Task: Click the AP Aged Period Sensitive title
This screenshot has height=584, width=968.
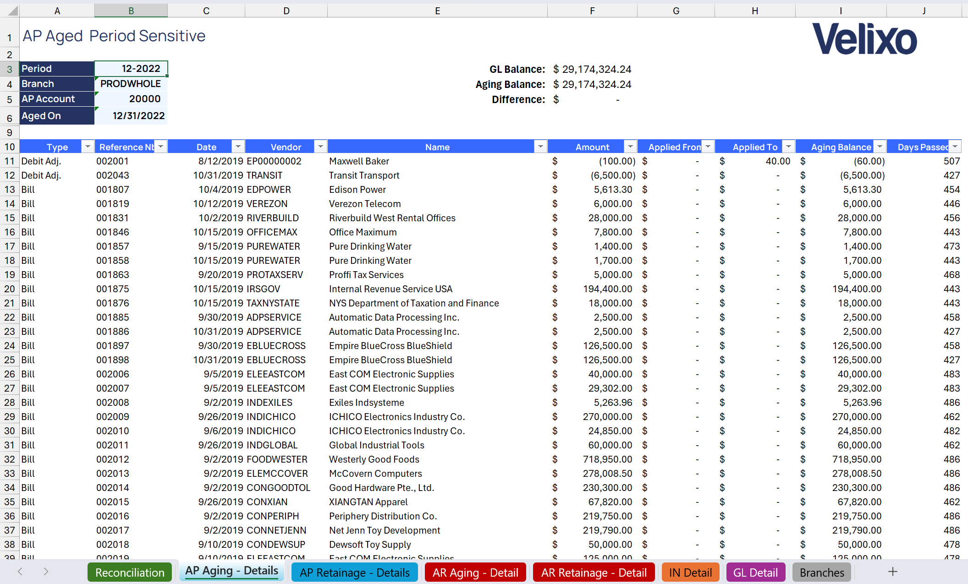Action: pyautogui.click(x=114, y=36)
